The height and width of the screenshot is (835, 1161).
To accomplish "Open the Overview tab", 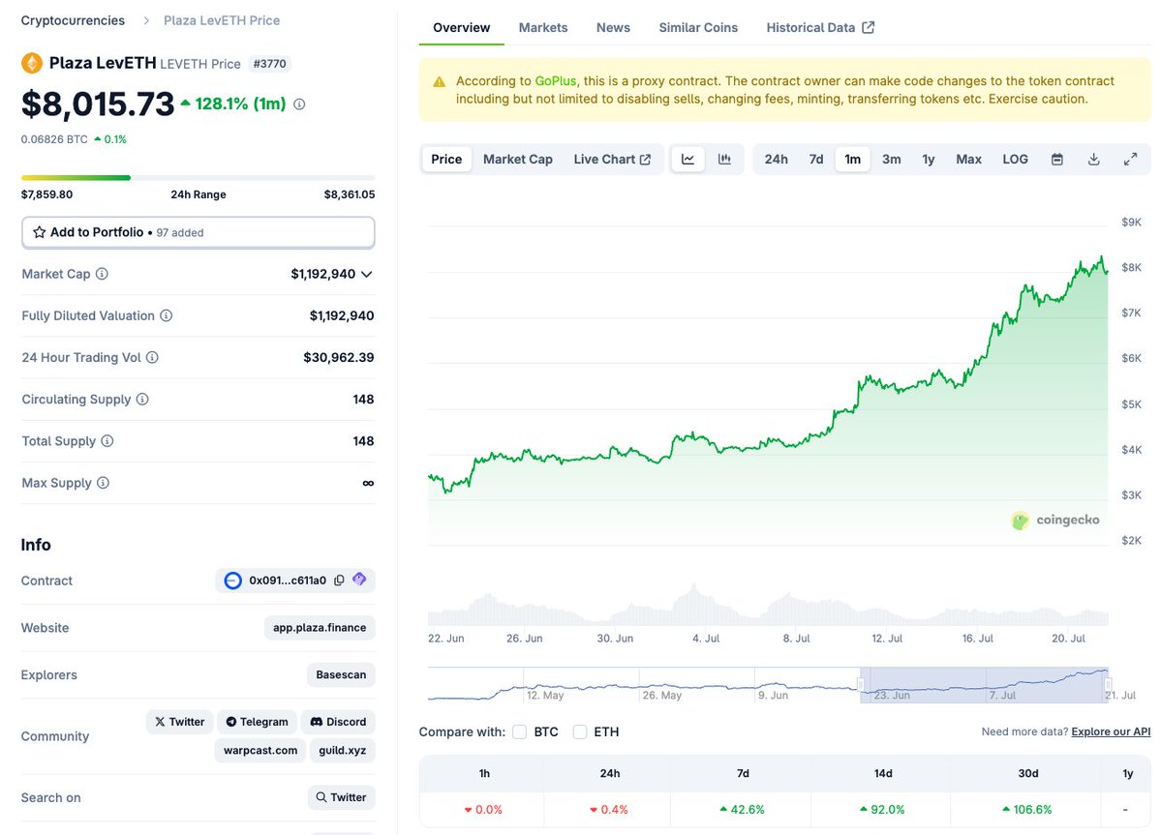I will point(461,27).
